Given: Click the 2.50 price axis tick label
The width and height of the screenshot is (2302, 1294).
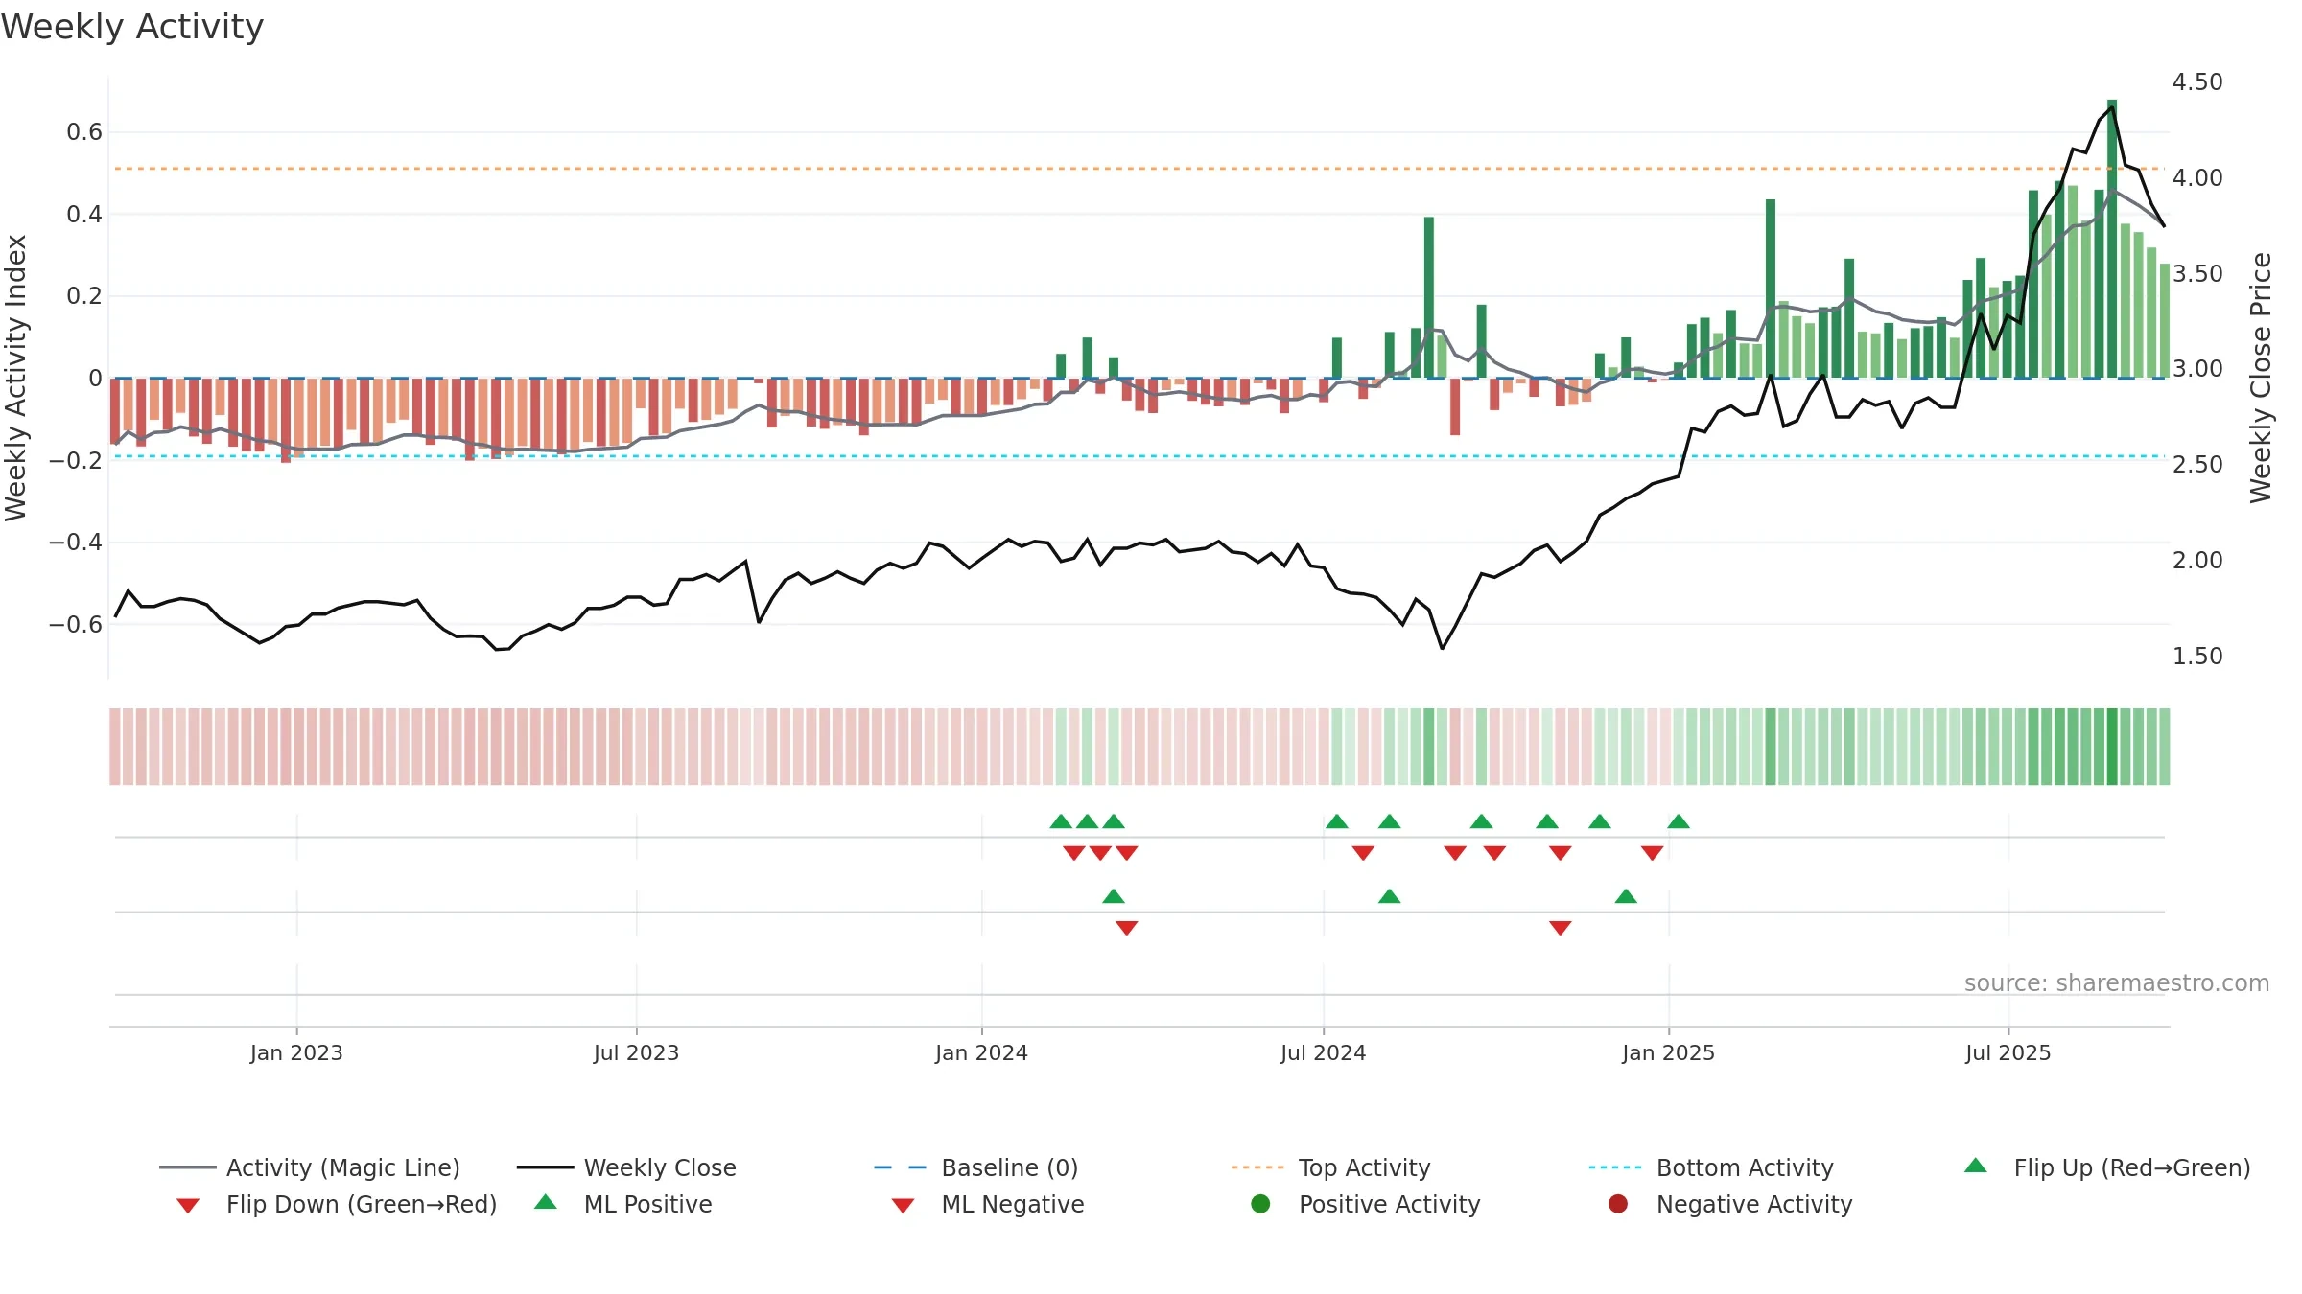Looking at the screenshot, I should click(x=2197, y=464).
